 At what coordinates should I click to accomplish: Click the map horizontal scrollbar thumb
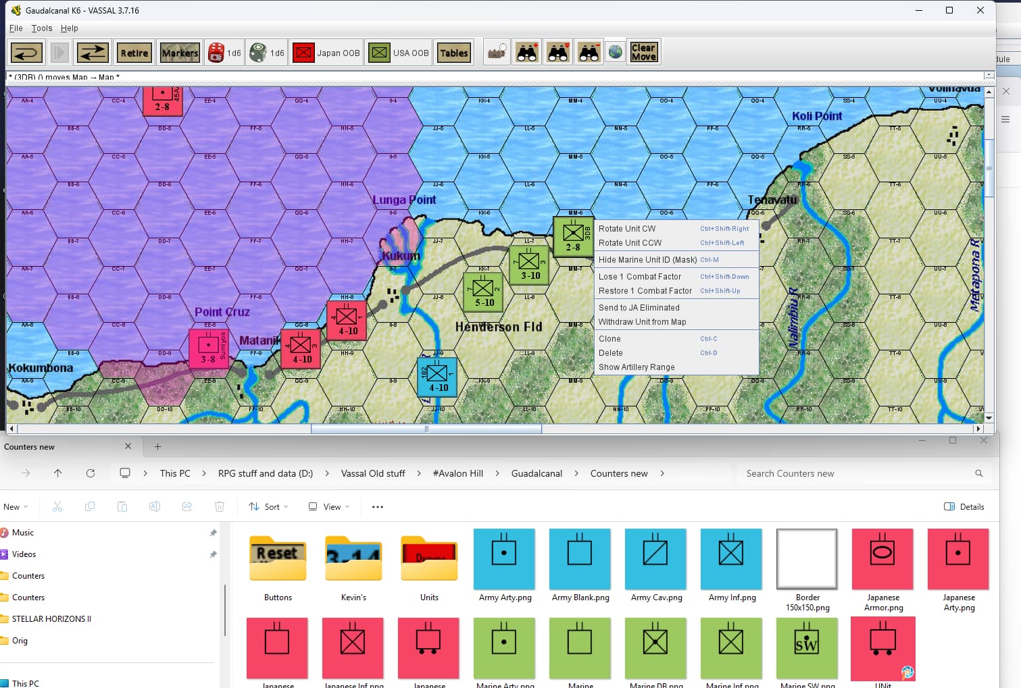[x=426, y=429]
